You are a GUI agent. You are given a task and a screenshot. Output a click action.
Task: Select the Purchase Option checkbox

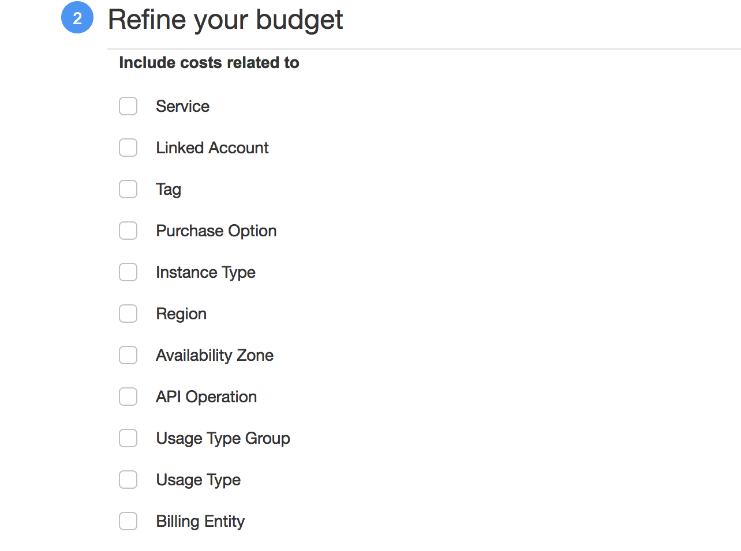pyautogui.click(x=128, y=231)
